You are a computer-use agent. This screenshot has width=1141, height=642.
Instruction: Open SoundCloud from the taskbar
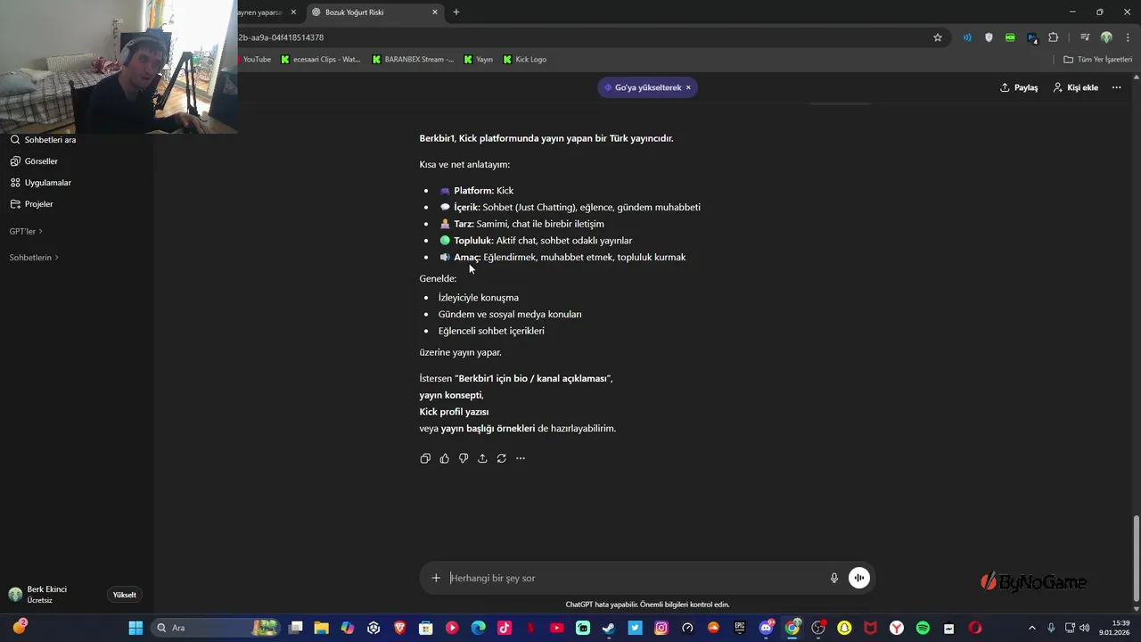pos(713,628)
